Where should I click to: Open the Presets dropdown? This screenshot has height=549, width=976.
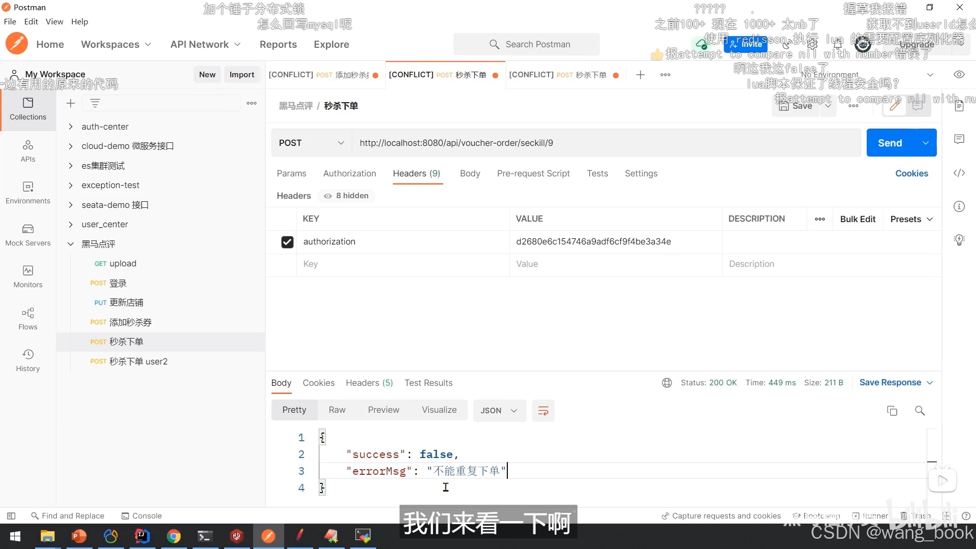(911, 219)
